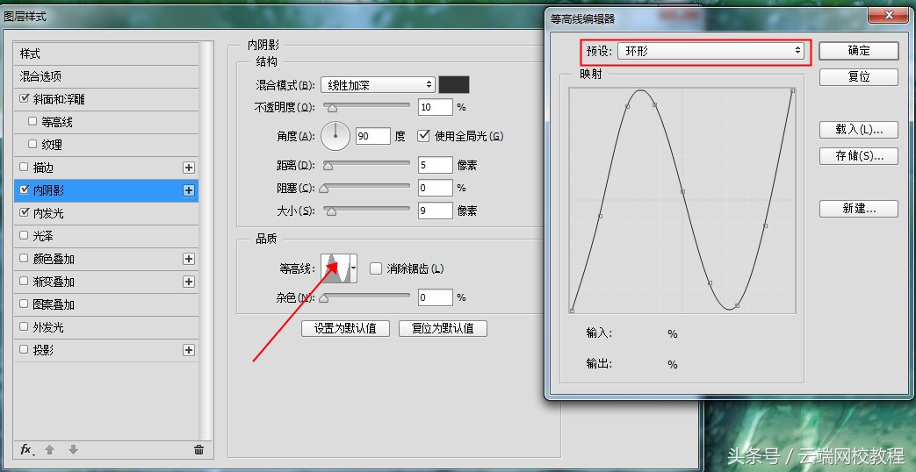Select the 混合选项 list item
Image resolution: width=916 pixels, height=472 pixels.
click(105, 76)
